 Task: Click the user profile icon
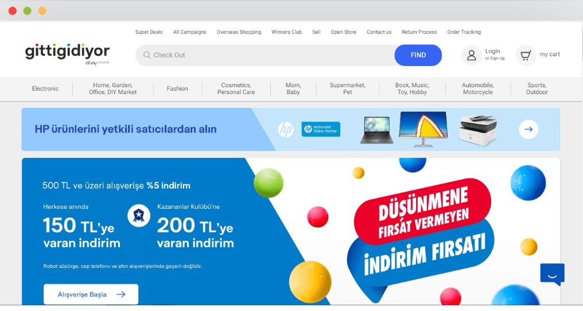click(x=472, y=56)
